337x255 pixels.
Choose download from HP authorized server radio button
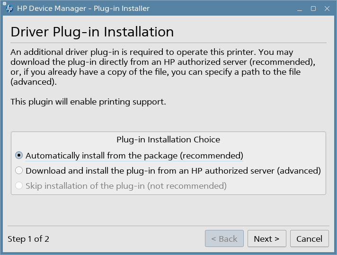tap(19, 170)
